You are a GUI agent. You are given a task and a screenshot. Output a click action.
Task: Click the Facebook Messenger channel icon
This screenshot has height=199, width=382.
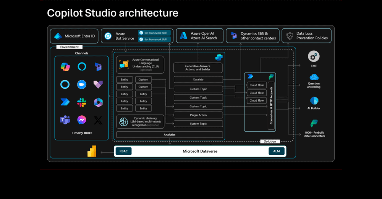click(82, 120)
